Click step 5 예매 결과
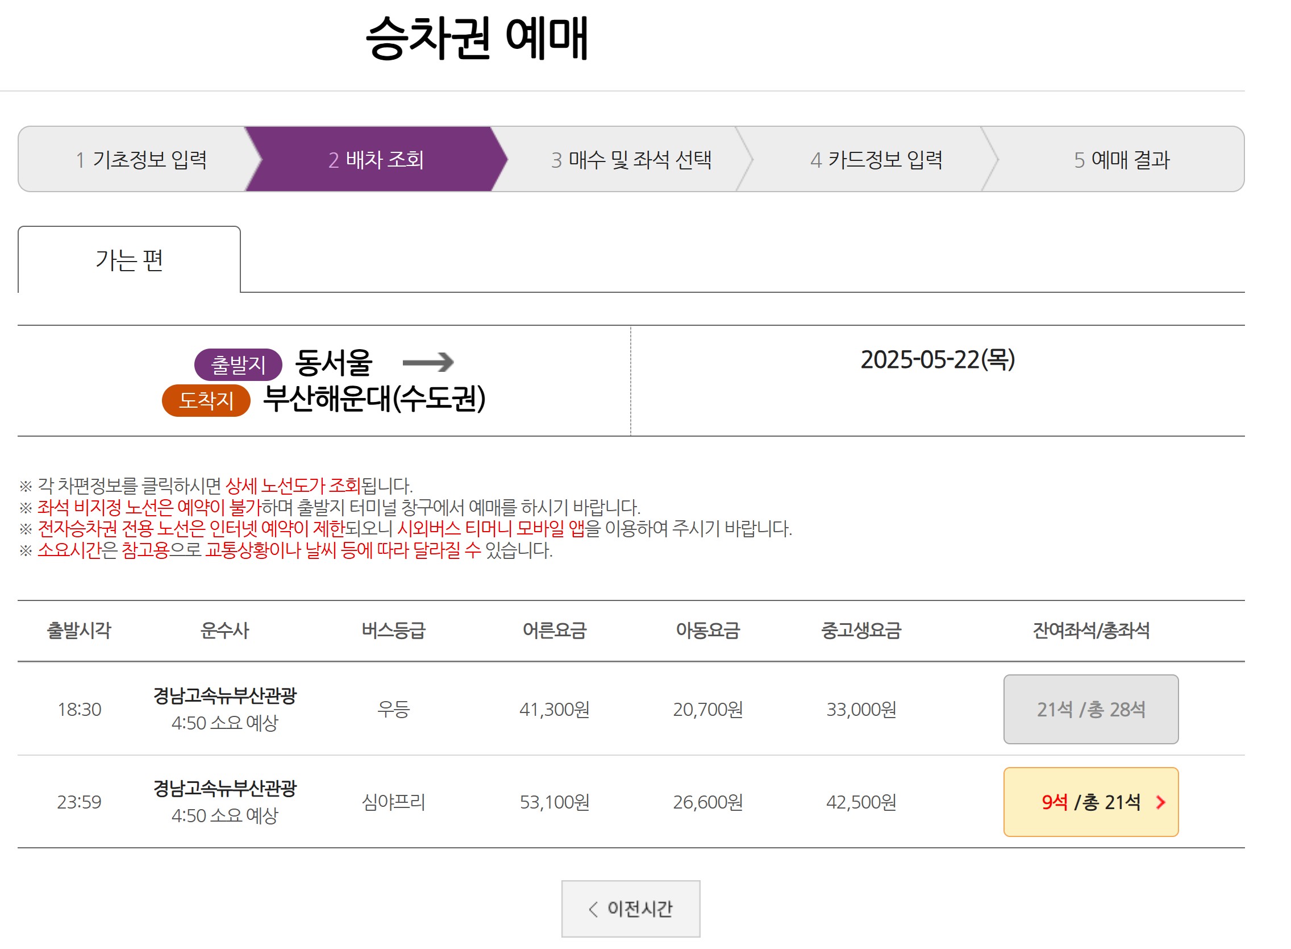1291x949 pixels. tap(1121, 159)
